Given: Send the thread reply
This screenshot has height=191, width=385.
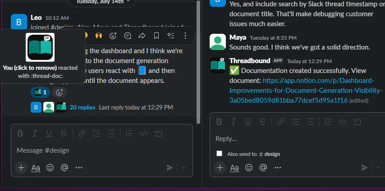Looking at the screenshot, I should pos(365,168).
